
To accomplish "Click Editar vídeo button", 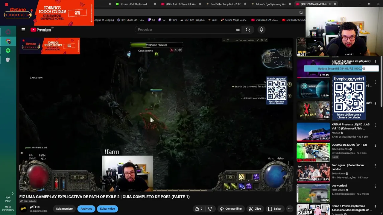I will [107, 209].
